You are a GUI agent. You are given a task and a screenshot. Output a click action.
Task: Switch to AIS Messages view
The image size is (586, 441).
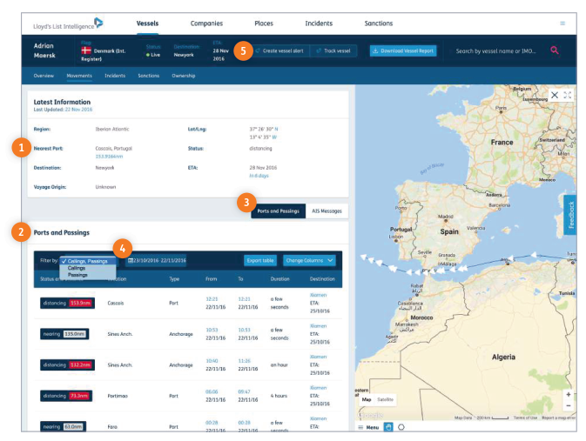tap(327, 211)
